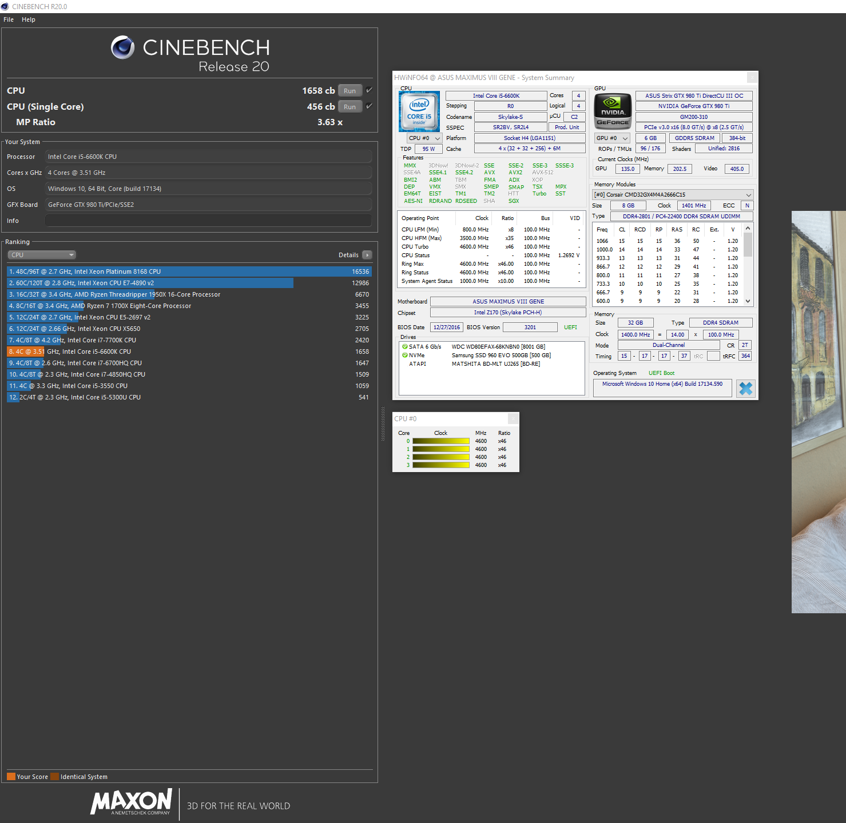
Task: Select the Core i5-3550 ranking row
Action: click(x=189, y=386)
